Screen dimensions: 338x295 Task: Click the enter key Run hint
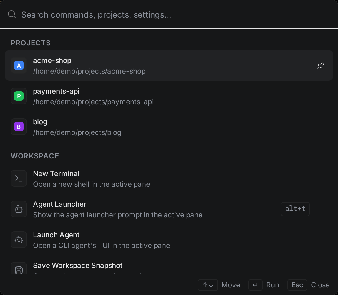coord(256,285)
